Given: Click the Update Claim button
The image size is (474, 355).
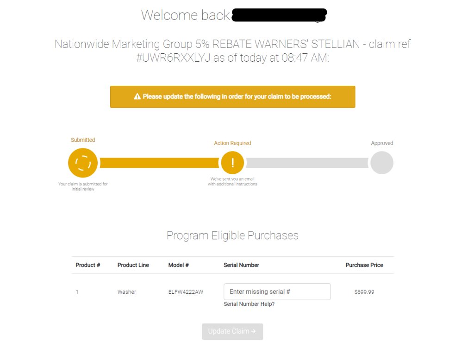Looking at the screenshot, I should (232, 331).
